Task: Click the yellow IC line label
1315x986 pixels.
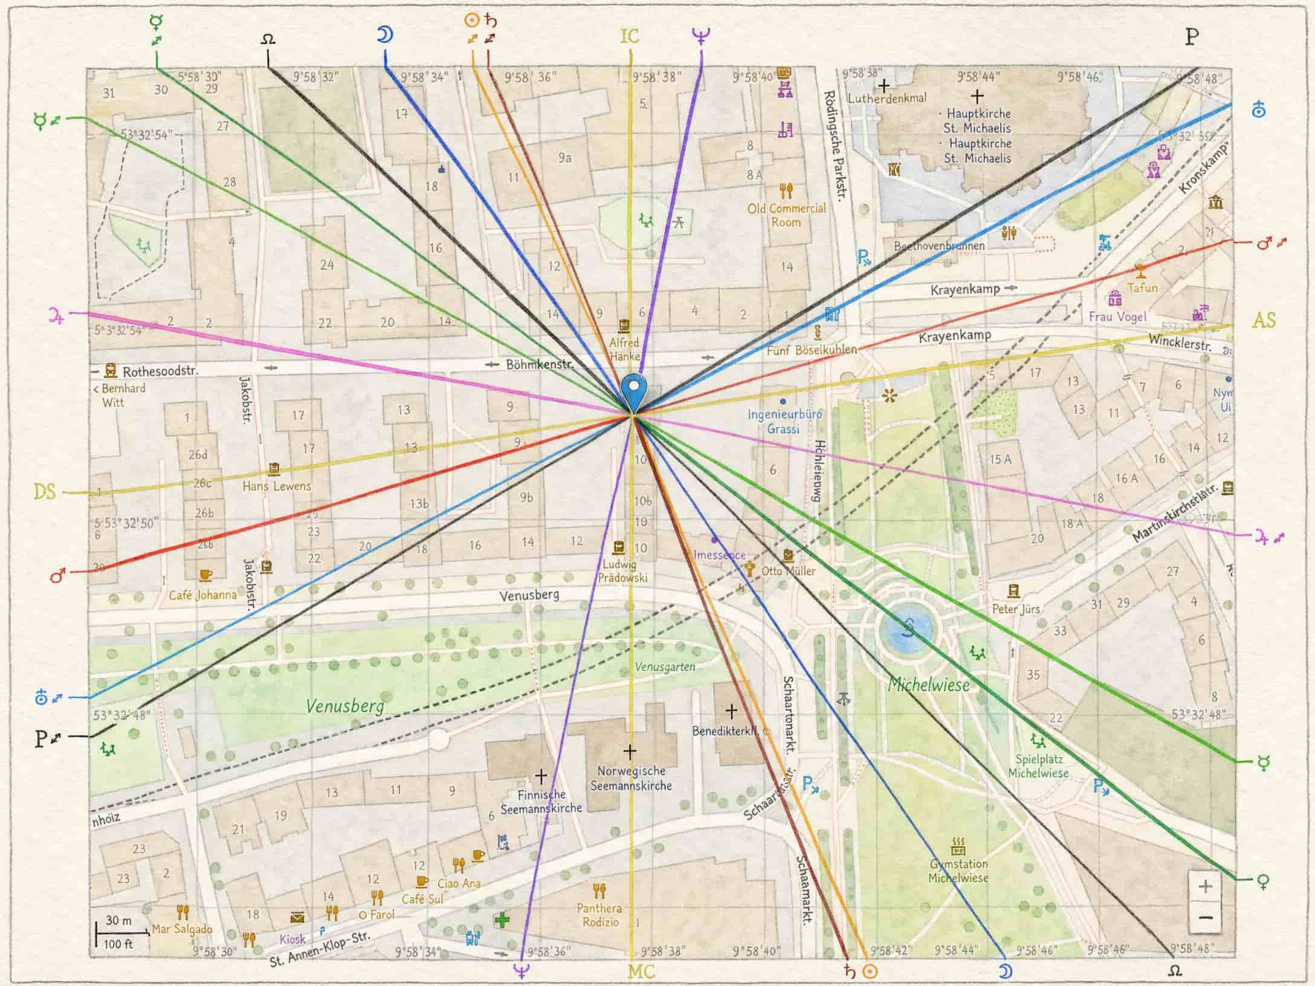Action: tap(630, 36)
